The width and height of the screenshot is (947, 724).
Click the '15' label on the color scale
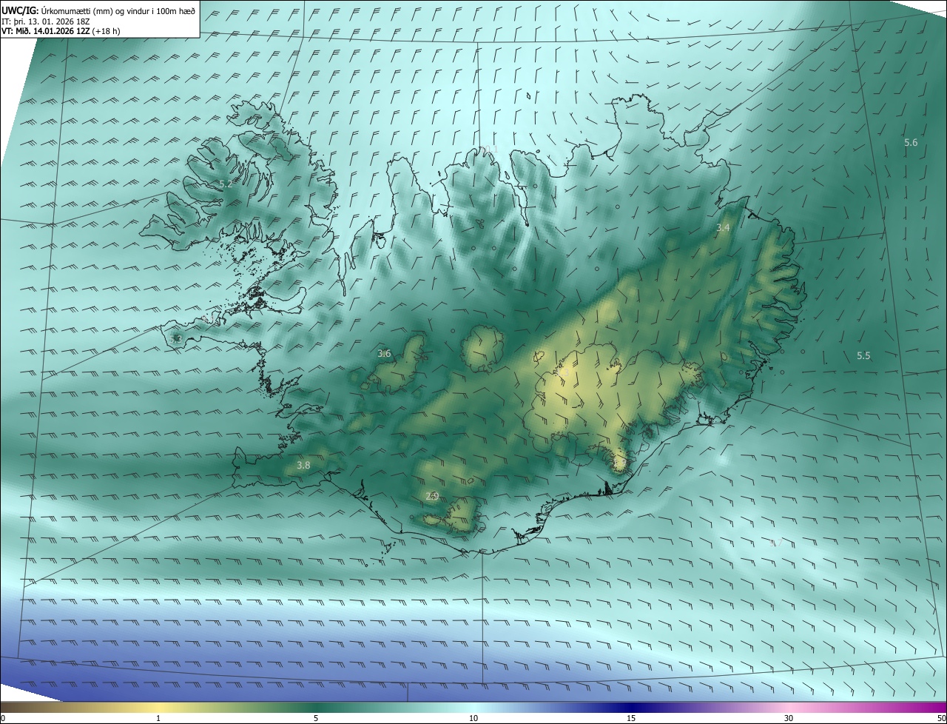click(x=631, y=718)
